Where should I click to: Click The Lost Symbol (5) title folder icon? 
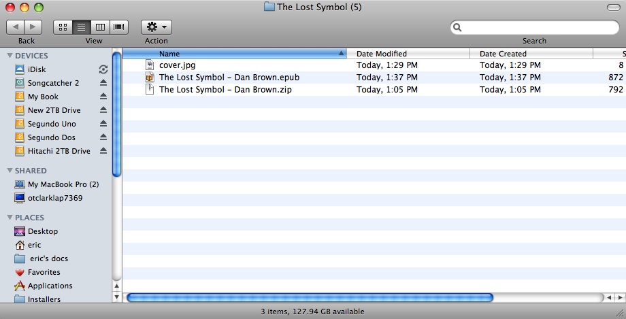269,7
